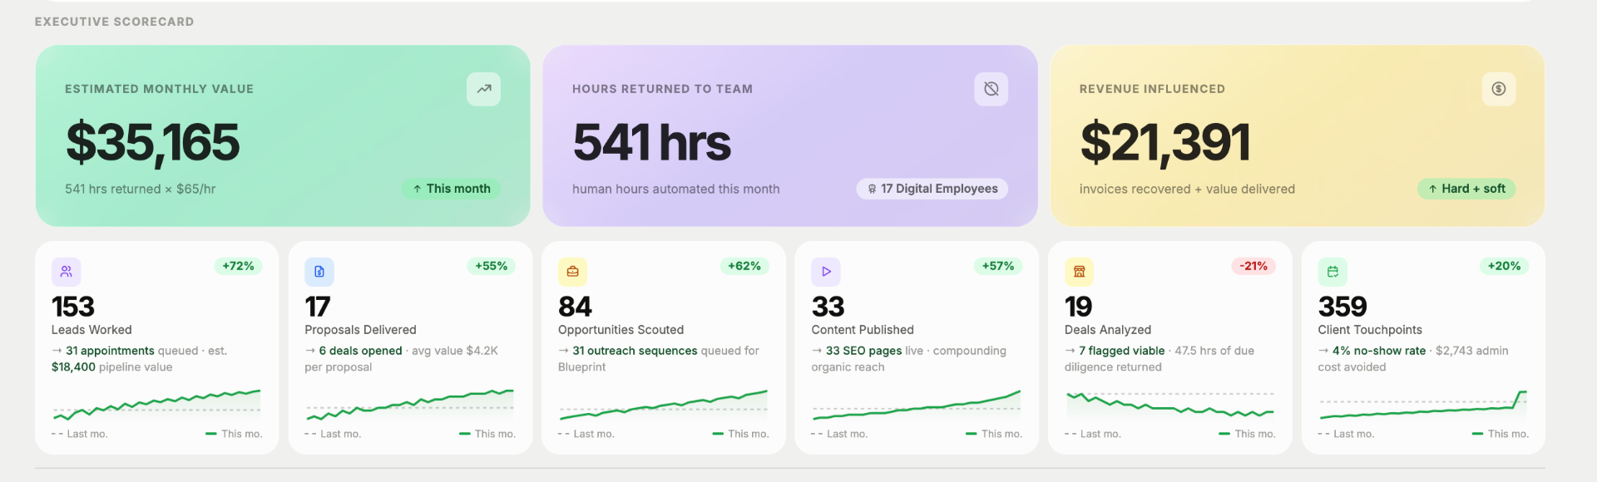The height and width of the screenshot is (482, 1597).
Task: Click the Deals Analyzed sparkline chart
Action: tap(1169, 404)
